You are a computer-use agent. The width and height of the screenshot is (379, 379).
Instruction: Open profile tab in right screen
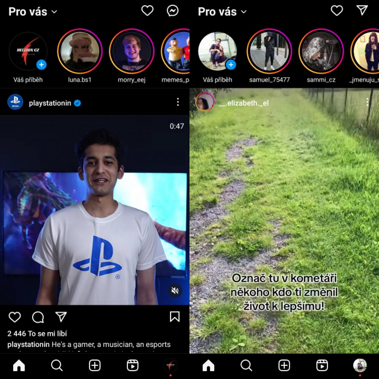pos(360,365)
